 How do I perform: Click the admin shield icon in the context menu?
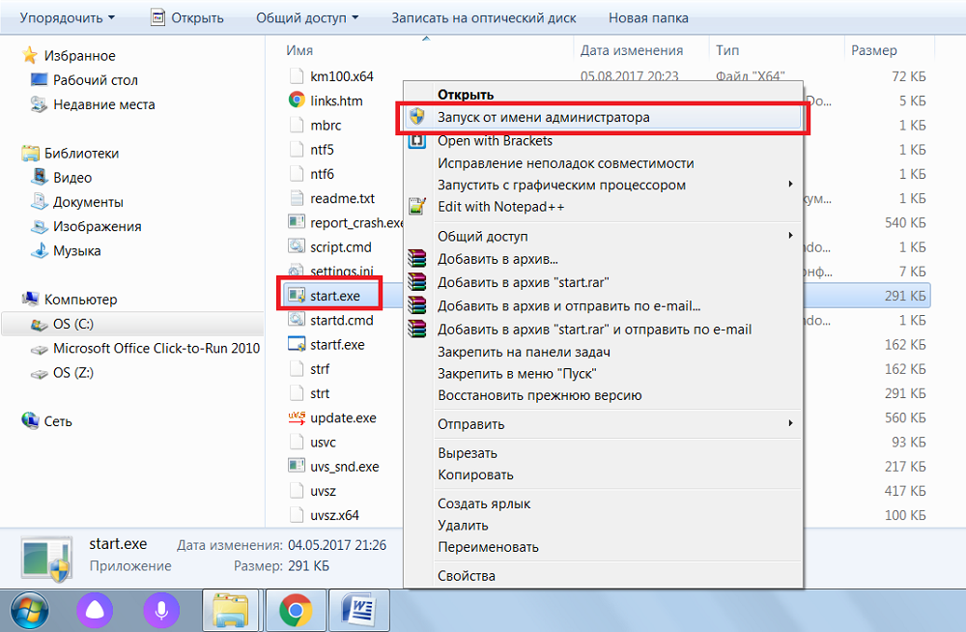(x=417, y=117)
